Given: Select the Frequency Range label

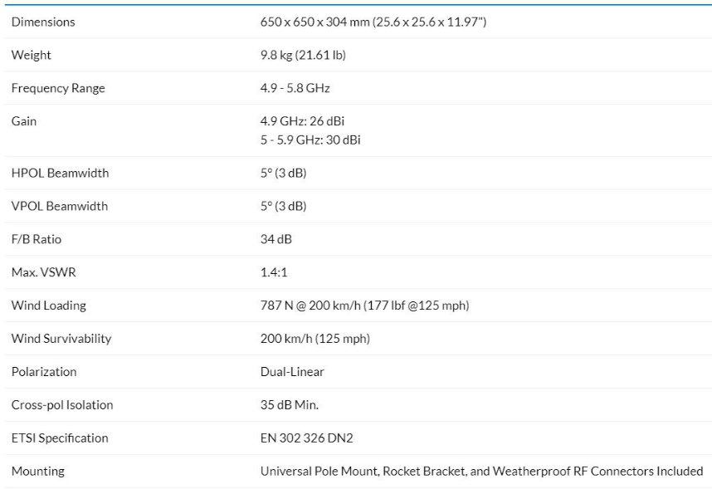Looking at the screenshot, I should pyautogui.click(x=58, y=88).
